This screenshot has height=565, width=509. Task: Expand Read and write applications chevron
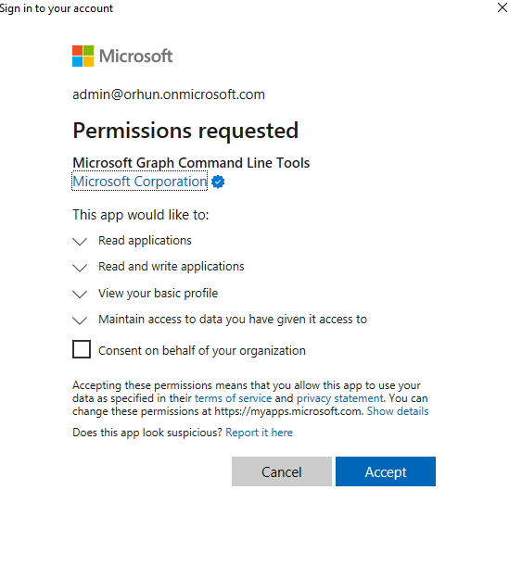(x=80, y=268)
